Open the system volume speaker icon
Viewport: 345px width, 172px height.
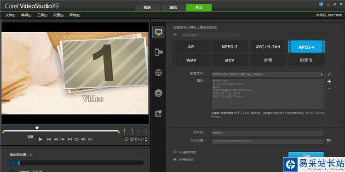click(83, 139)
